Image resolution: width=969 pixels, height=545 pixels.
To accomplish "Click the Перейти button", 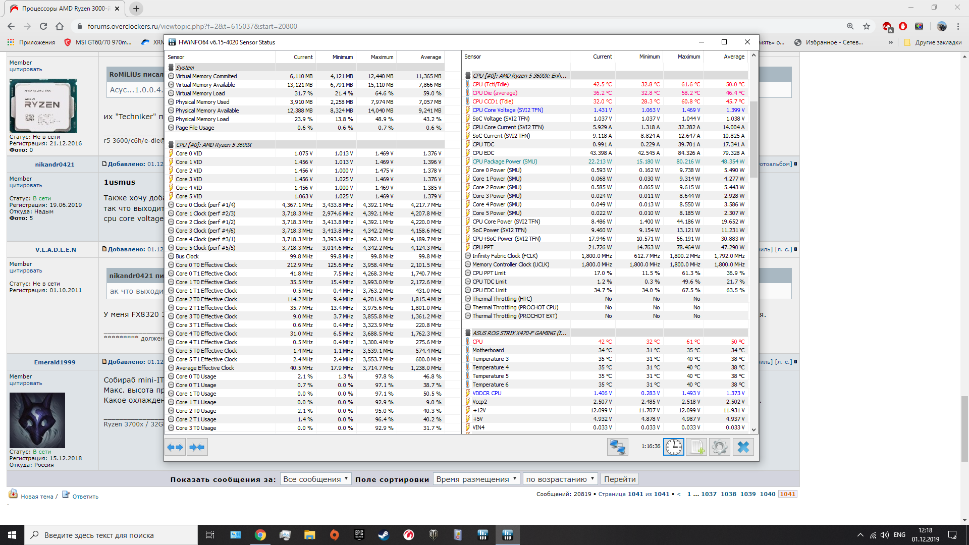I will (619, 479).
